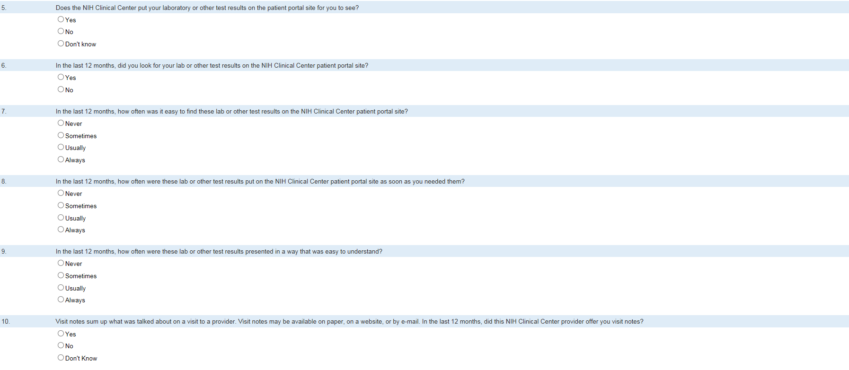Select No for question 6 lab lookup
The width and height of the screenshot is (849, 370).
[61, 89]
